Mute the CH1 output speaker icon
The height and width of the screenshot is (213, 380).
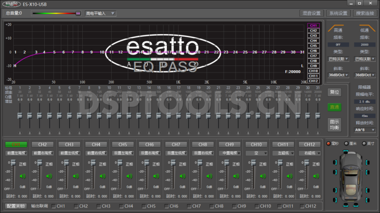(22, 176)
